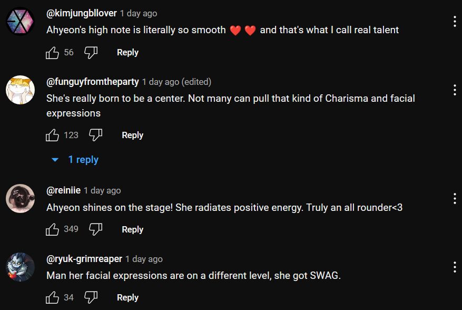This screenshot has width=462, height=310.
Task: Open @funguyfromtheparty's channel via username
Action: (x=93, y=82)
